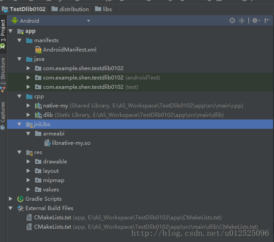Click the External Build Files tools icon
This screenshot has width=274, height=242.
click(x=20, y=208)
